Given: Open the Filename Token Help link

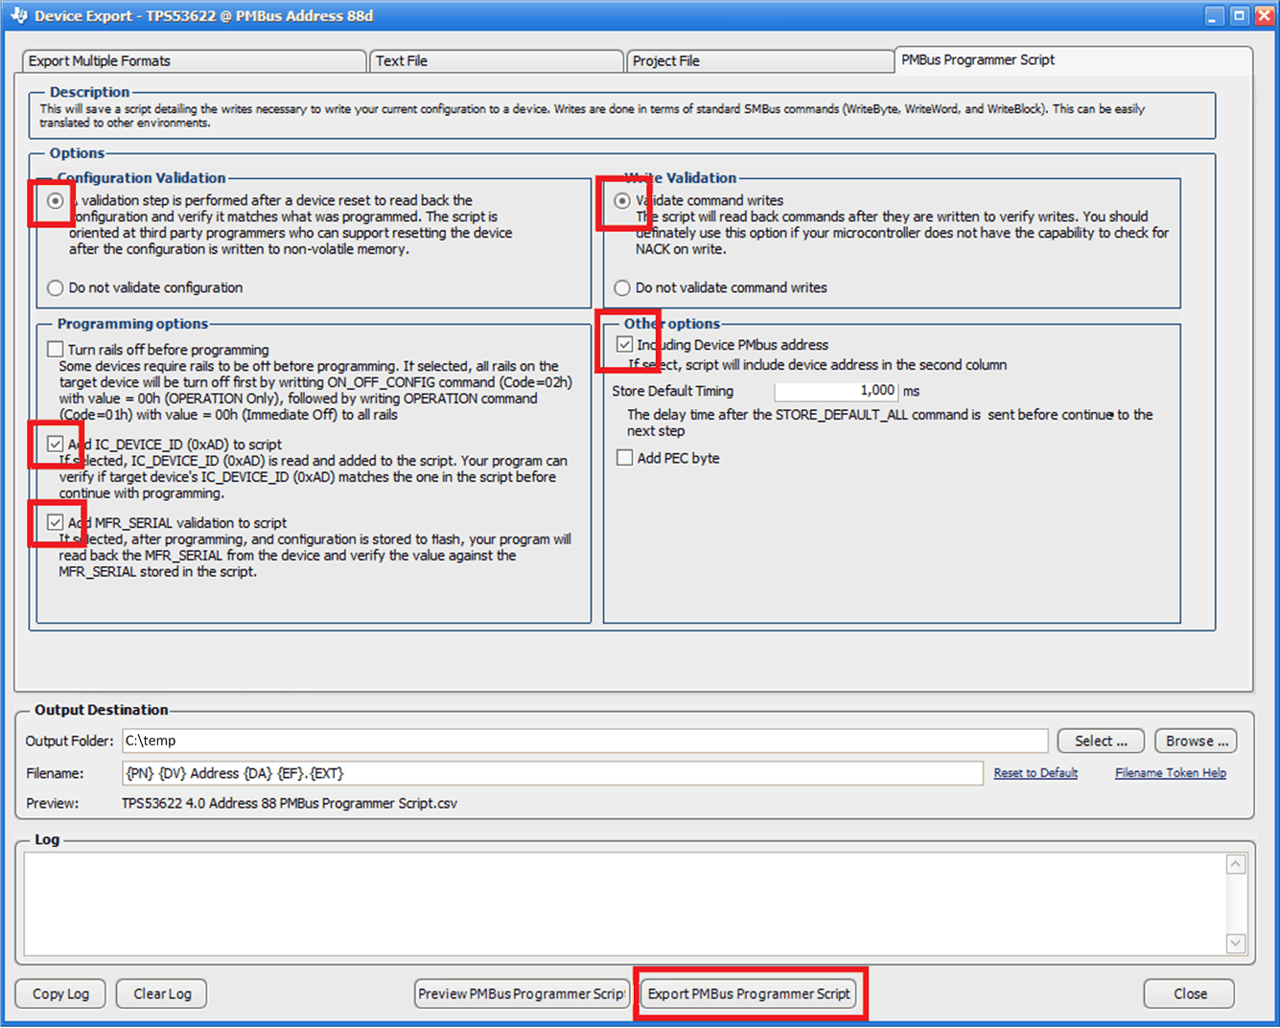Looking at the screenshot, I should coord(1170,773).
